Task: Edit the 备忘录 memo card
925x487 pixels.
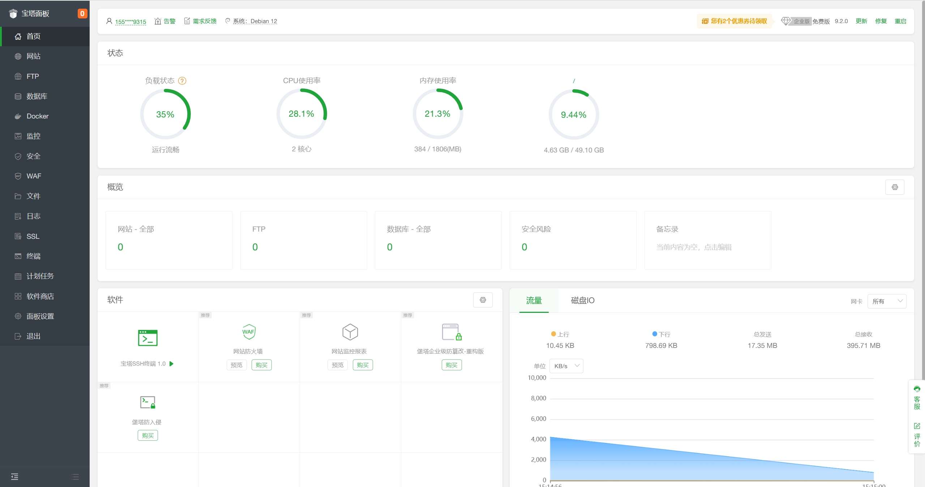Action: point(708,240)
